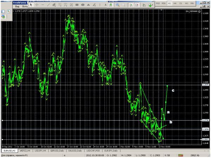
Task: Select the cursor arrow tool
Action: pyautogui.click(x=31, y=5)
